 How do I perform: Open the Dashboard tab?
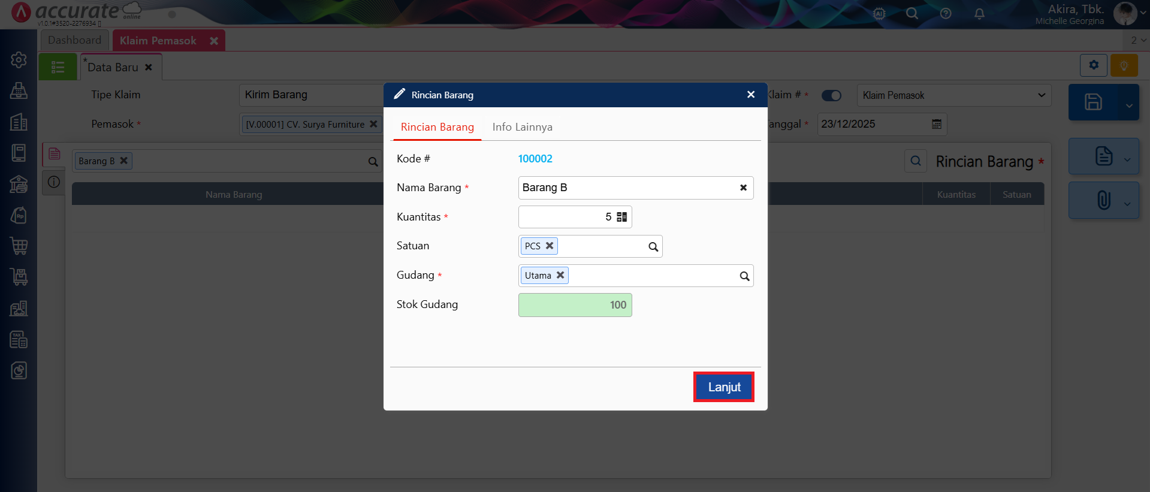(x=75, y=40)
